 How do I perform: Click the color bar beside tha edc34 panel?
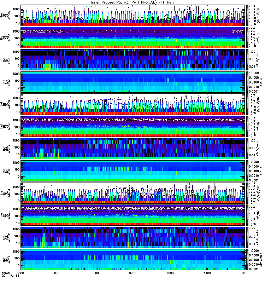(x=247, y=15)
